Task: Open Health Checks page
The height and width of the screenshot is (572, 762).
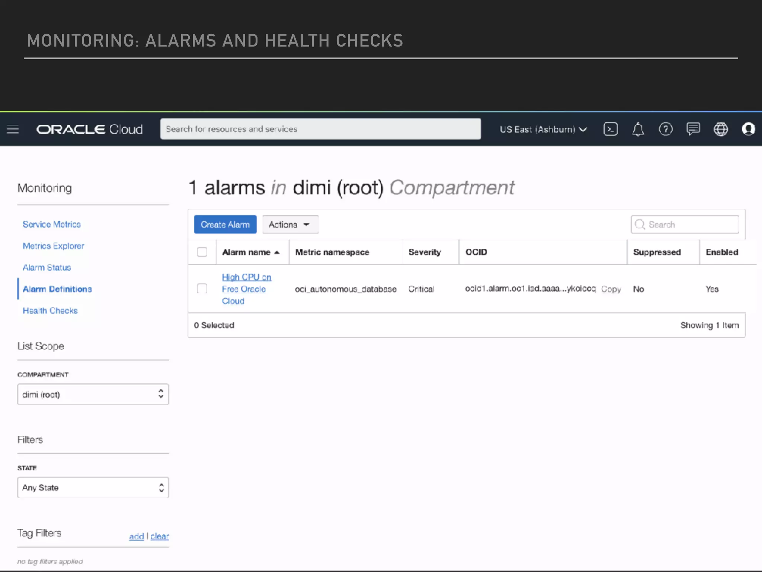Action: [x=50, y=311]
